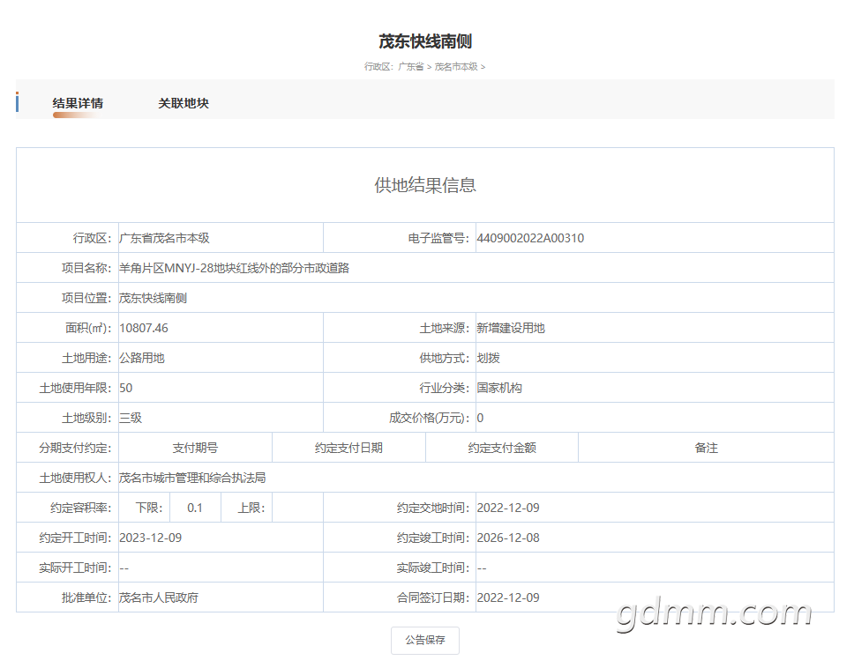
Task: Click the land source value 新增建设用地
Action: 511,328
